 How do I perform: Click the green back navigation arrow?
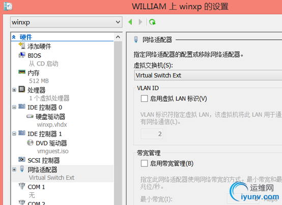[130, 22]
